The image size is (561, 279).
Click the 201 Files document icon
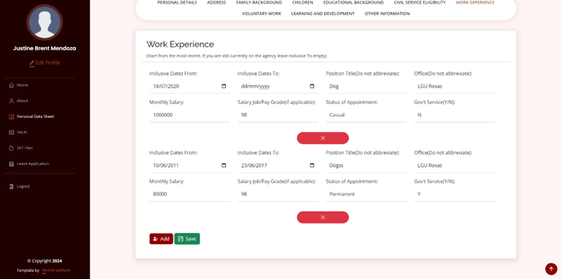pyautogui.click(x=11, y=148)
